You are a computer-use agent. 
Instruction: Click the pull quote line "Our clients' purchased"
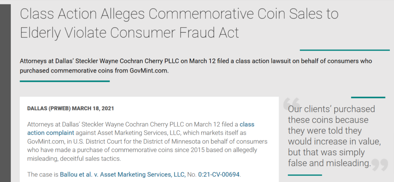[x=331, y=109]
